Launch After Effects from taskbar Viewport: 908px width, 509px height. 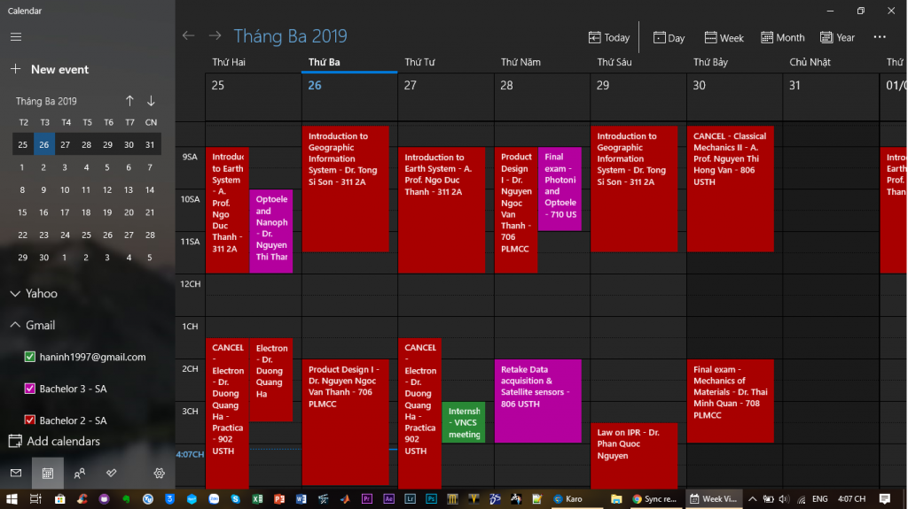[x=388, y=498]
